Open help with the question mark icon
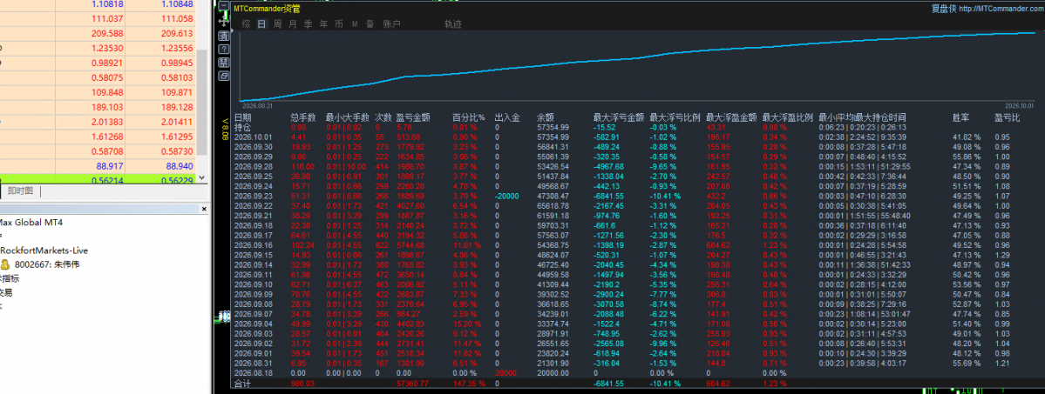1045x394 pixels. [224, 50]
